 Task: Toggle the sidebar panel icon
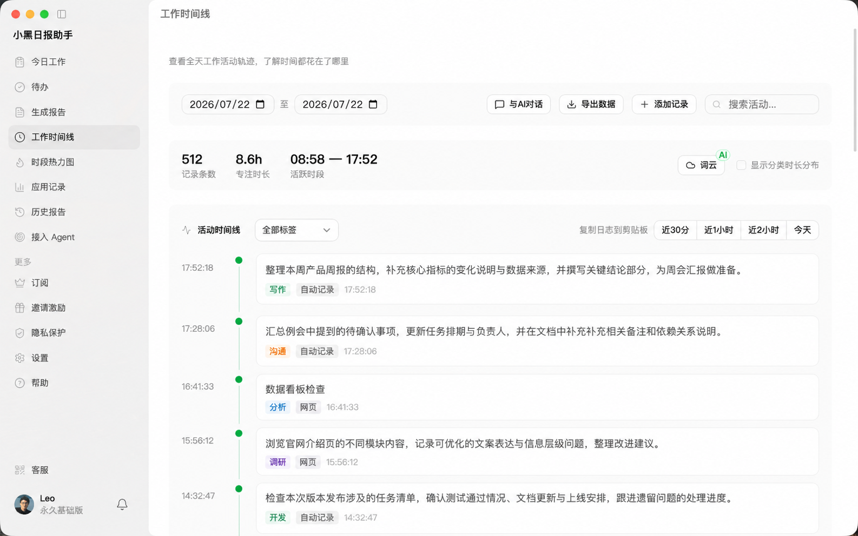[x=62, y=14]
